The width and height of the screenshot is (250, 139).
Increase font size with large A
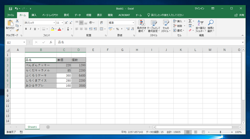click(66, 23)
